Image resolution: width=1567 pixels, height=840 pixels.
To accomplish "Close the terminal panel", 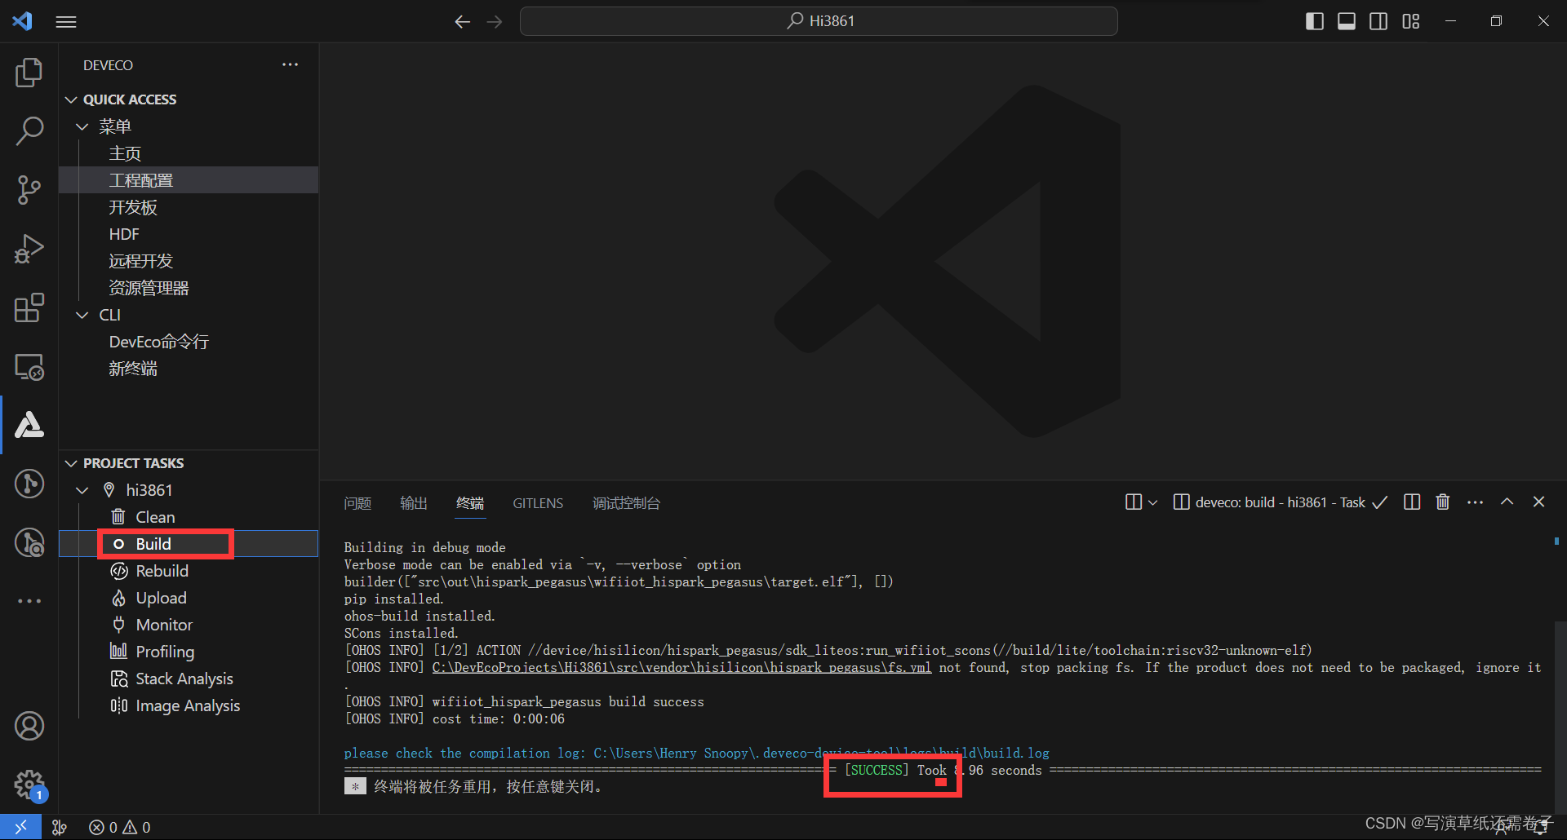I will coord(1539,502).
